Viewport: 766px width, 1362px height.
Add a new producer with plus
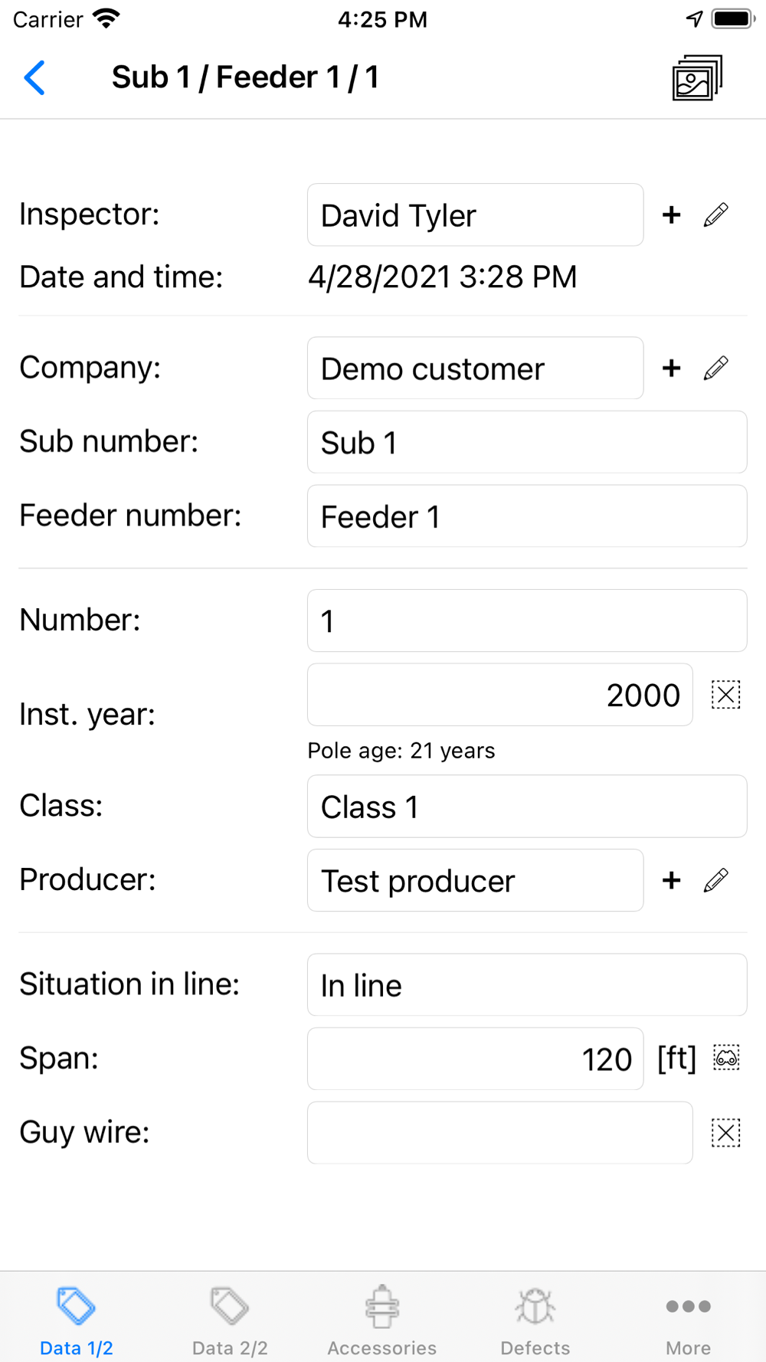click(x=671, y=880)
